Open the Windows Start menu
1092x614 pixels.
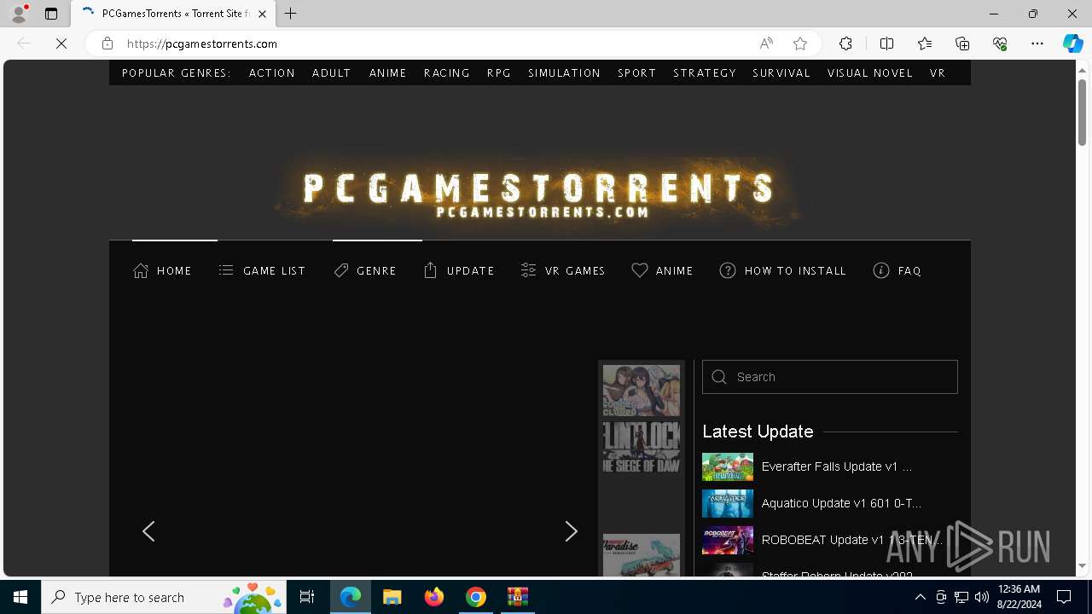[20, 597]
